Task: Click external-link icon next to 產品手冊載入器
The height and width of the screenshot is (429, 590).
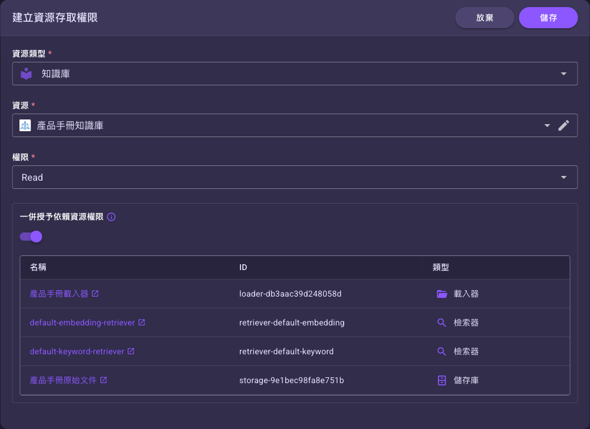Action: click(x=95, y=294)
